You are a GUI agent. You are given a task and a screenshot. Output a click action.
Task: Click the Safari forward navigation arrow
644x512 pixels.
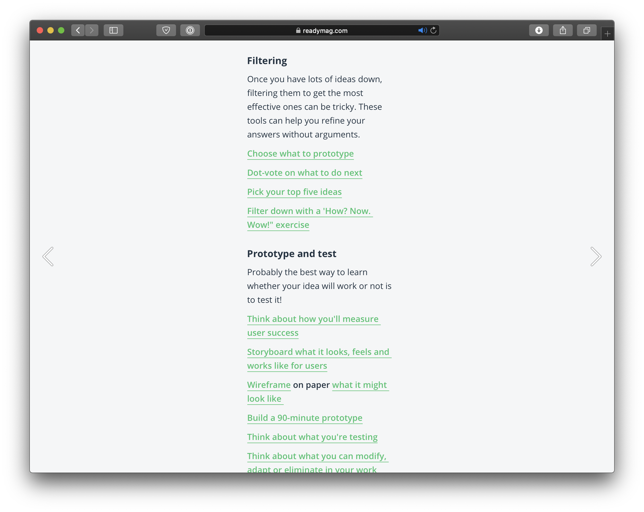pyautogui.click(x=92, y=30)
